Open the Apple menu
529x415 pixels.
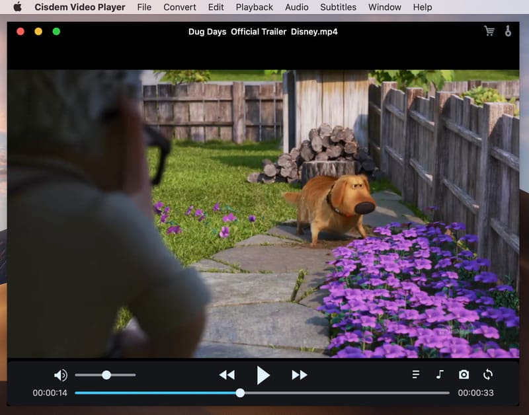[x=18, y=7]
